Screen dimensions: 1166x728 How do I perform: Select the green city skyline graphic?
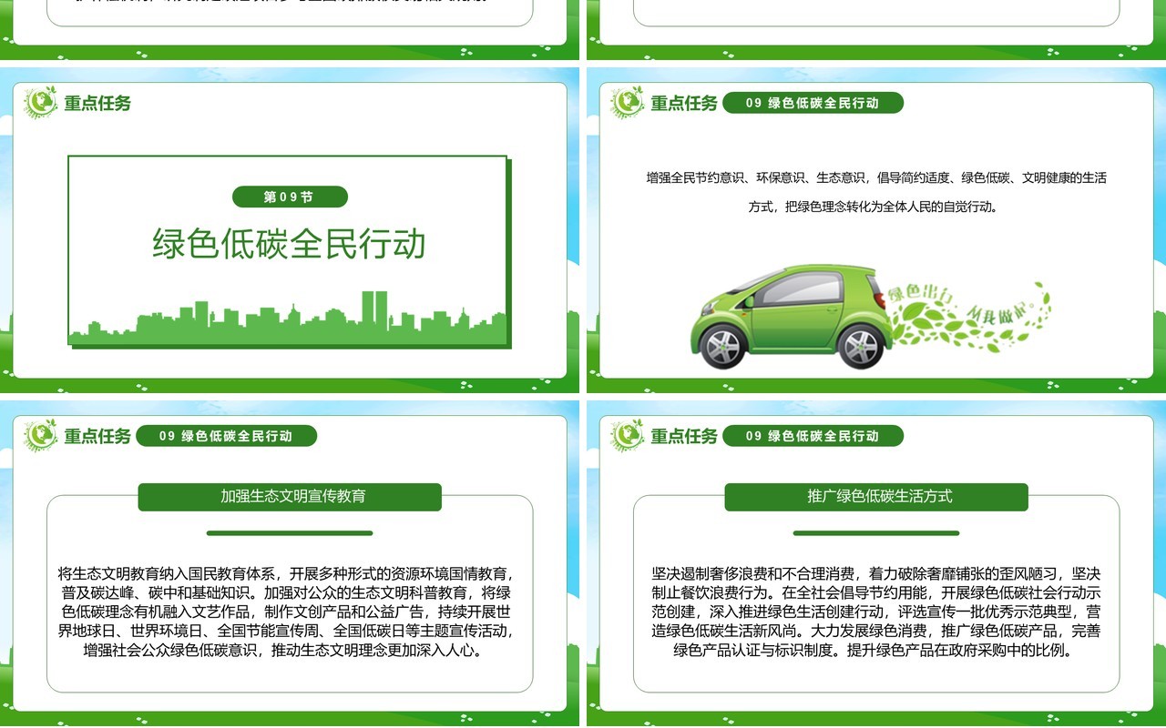click(x=289, y=318)
